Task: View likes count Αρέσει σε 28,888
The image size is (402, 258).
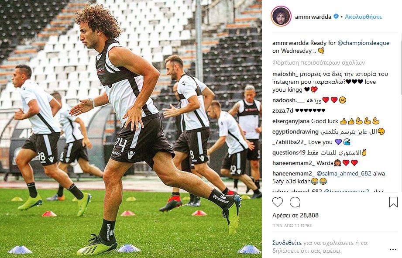Action: point(295,215)
